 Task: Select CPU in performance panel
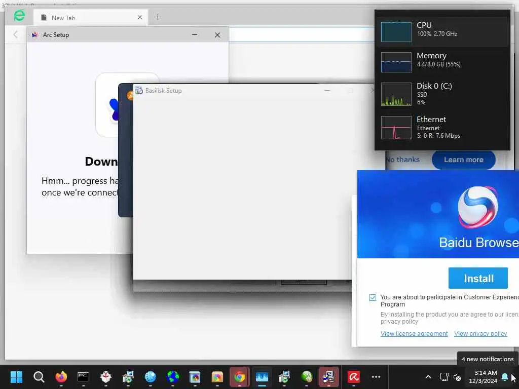point(442,31)
